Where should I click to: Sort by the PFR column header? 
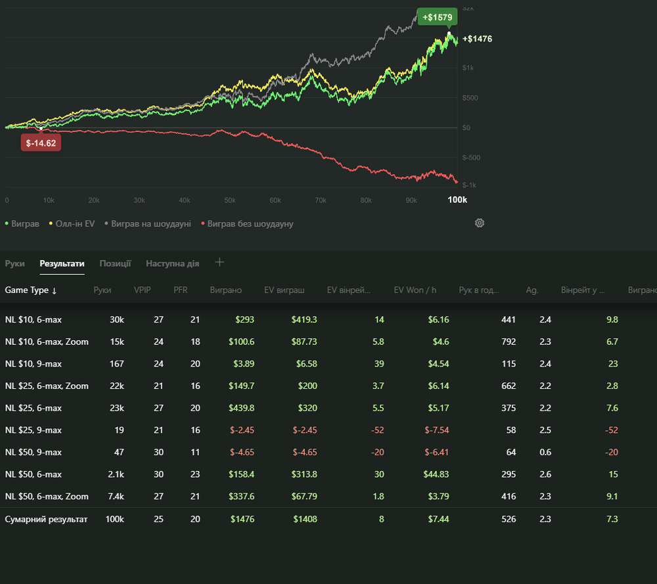pyautogui.click(x=181, y=290)
